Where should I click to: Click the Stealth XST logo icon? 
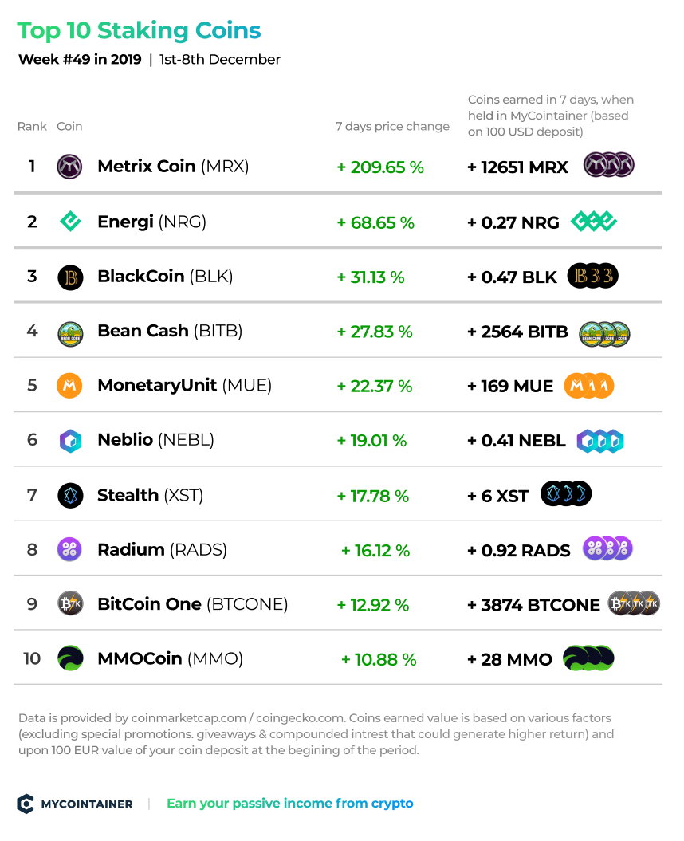pyautogui.click(x=70, y=496)
